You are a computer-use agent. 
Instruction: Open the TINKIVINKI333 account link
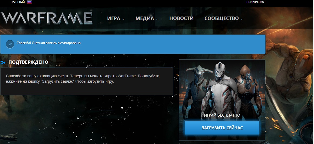point(256,2)
